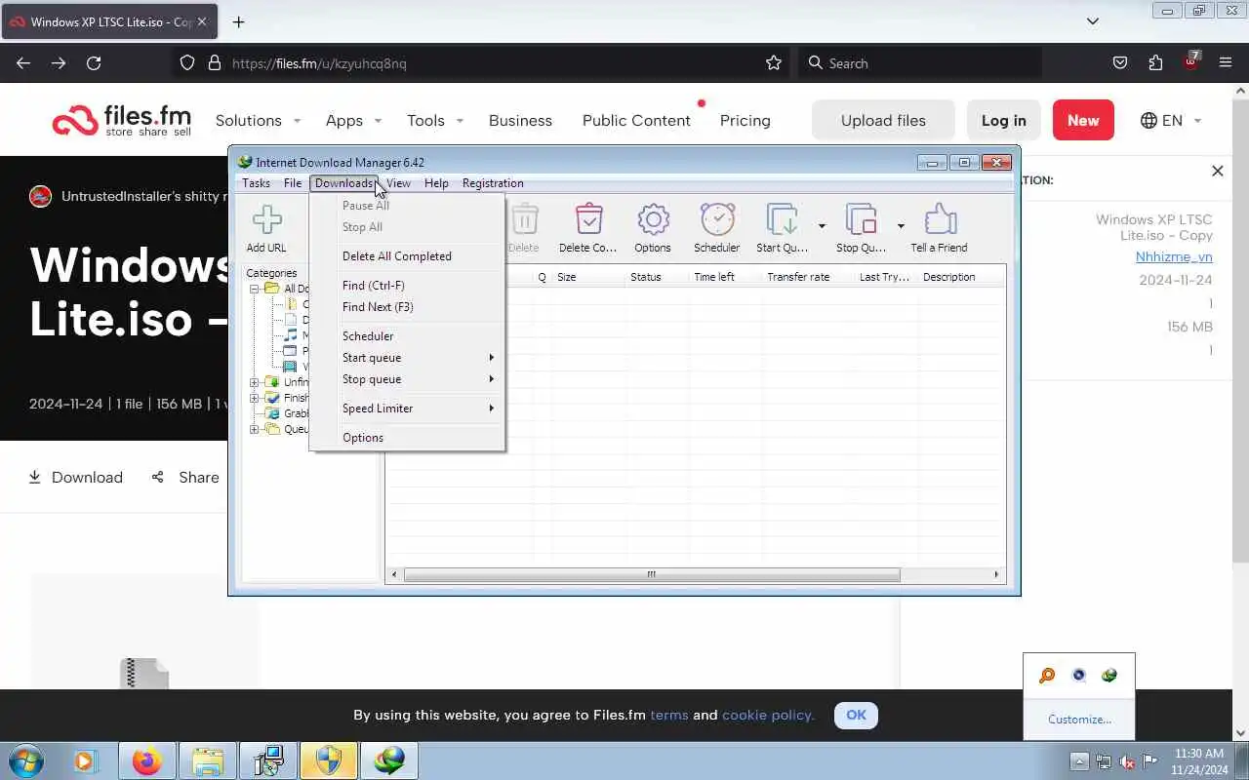1249x780 pixels.
Task: Open the cookie policy link
Action: pyautogui.click(x=768, y=715)
